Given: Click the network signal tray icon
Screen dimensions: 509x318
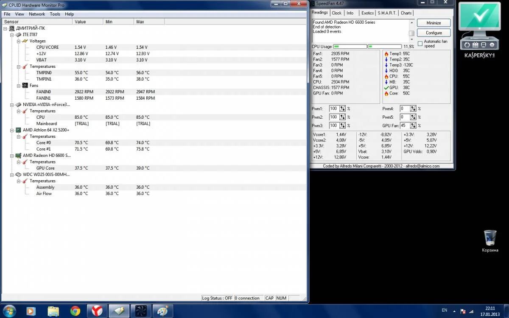Looking at the screenshot, I should pyautogui.click(x=471, y=311).
